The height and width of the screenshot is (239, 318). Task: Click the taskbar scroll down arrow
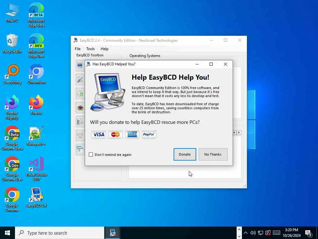[239, 236]
